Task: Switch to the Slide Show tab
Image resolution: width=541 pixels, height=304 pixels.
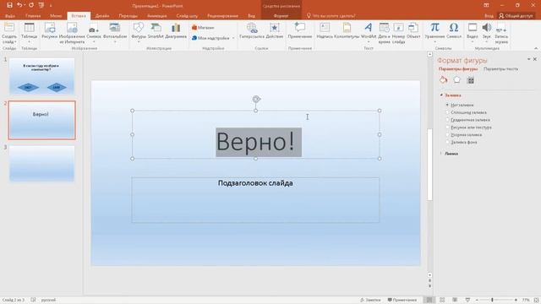Action: (187, 16)
